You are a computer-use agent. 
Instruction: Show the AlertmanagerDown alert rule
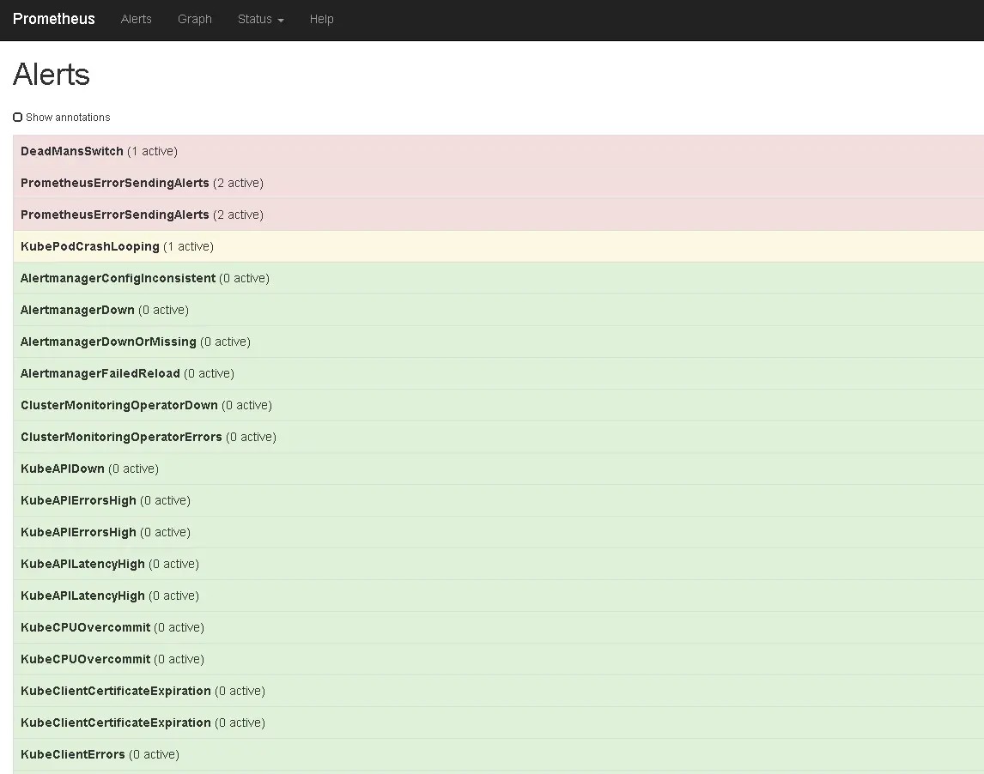click(x=77, y=310)
